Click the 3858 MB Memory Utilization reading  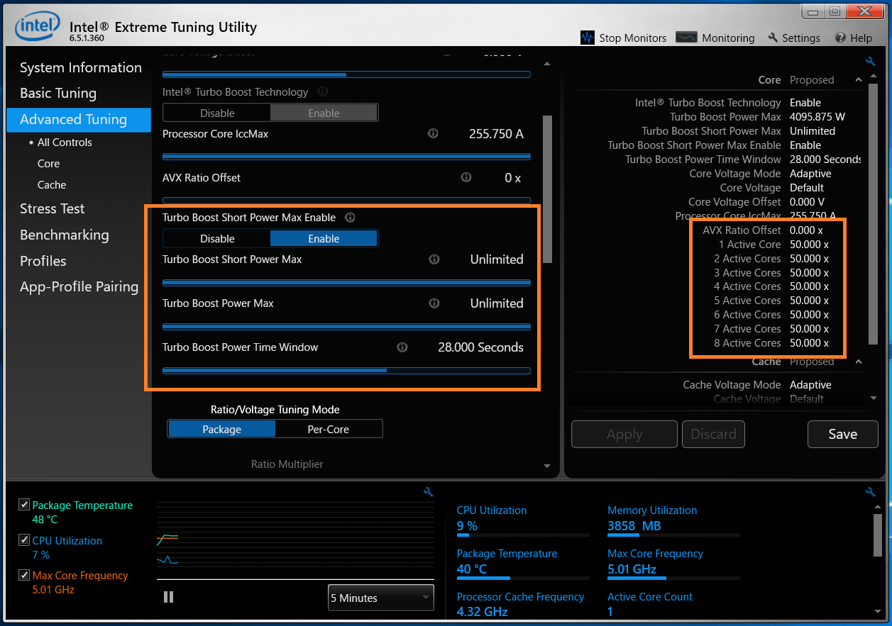coord(634,526)
